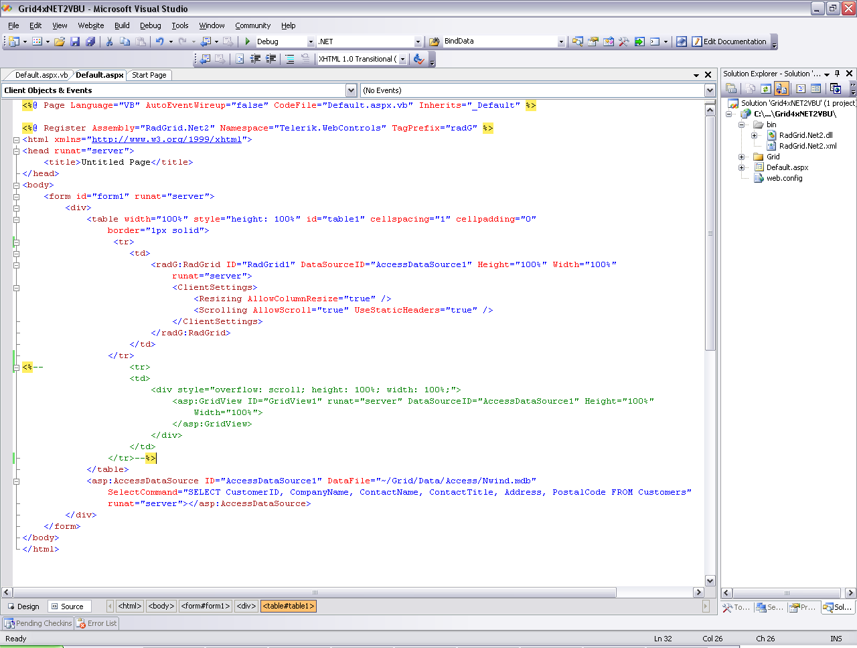This screenshot has width=857, height=648.
Task: Open the Command Window icon
Action: pos(655,42)
